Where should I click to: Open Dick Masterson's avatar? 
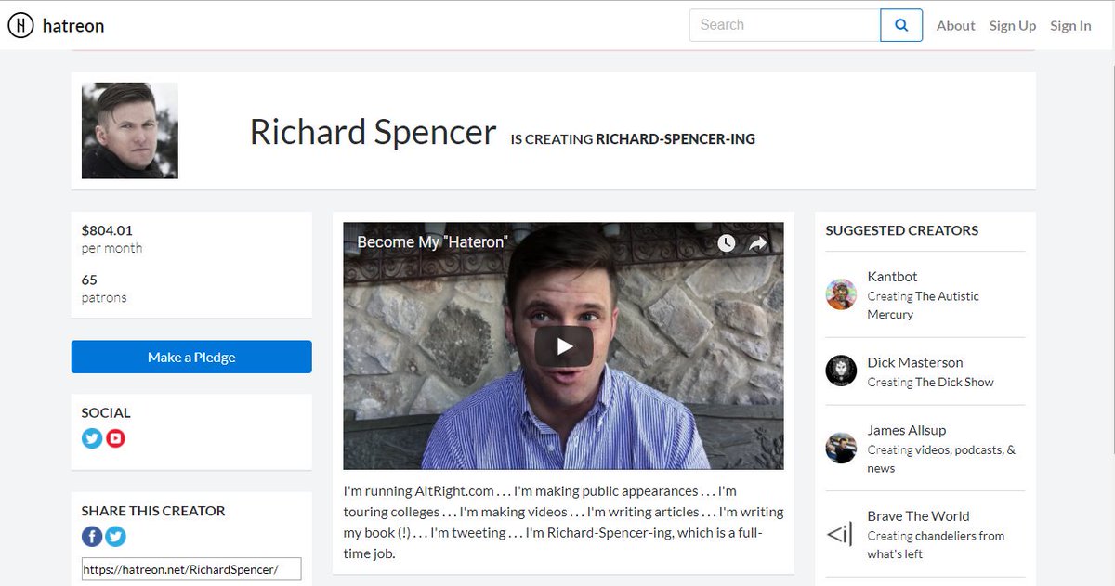click(x=841, y=371)
